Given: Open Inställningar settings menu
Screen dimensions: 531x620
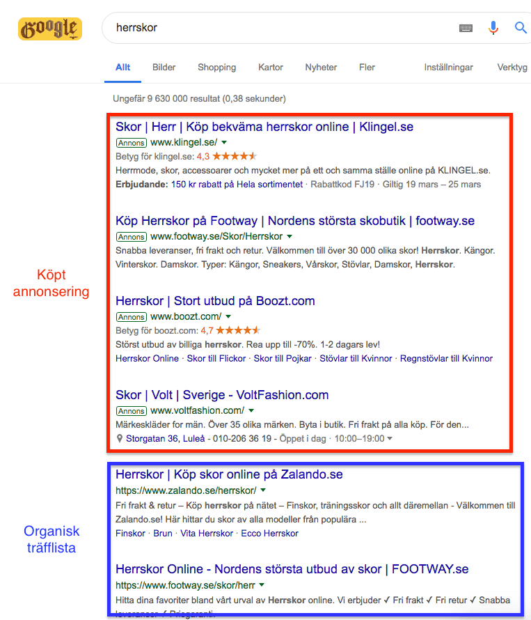Looking at the screenshot, I should pos(448,67).
